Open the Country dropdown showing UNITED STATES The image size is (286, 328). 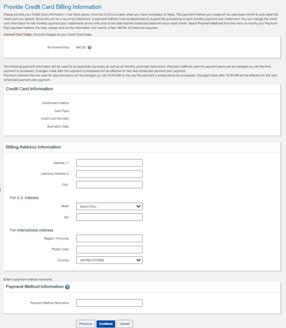109,260
